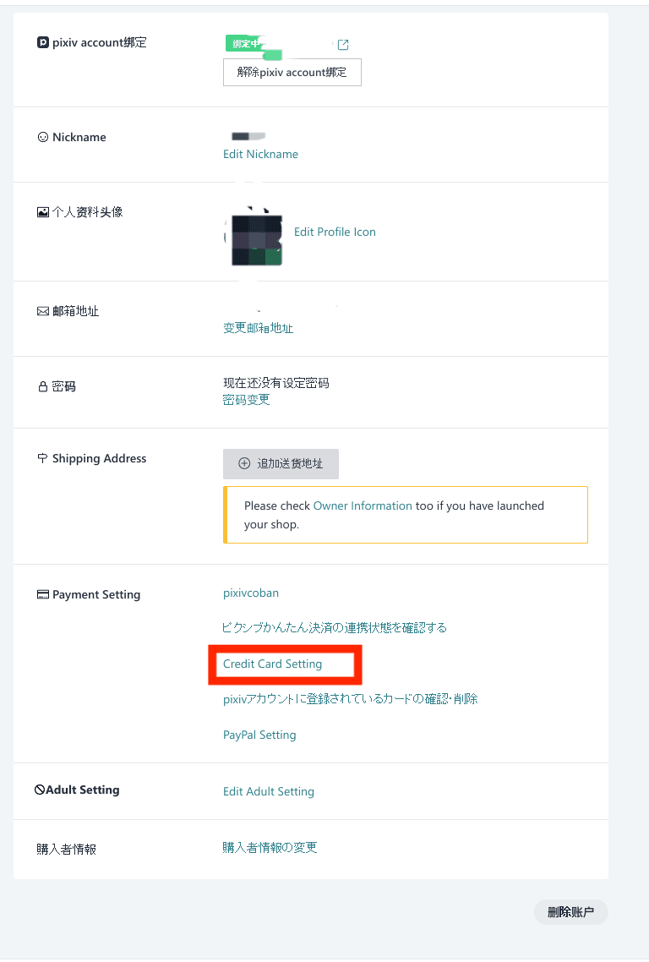Click the credit card icon by Payment Setting
This screenshot has height=962, width=649.
43,594
